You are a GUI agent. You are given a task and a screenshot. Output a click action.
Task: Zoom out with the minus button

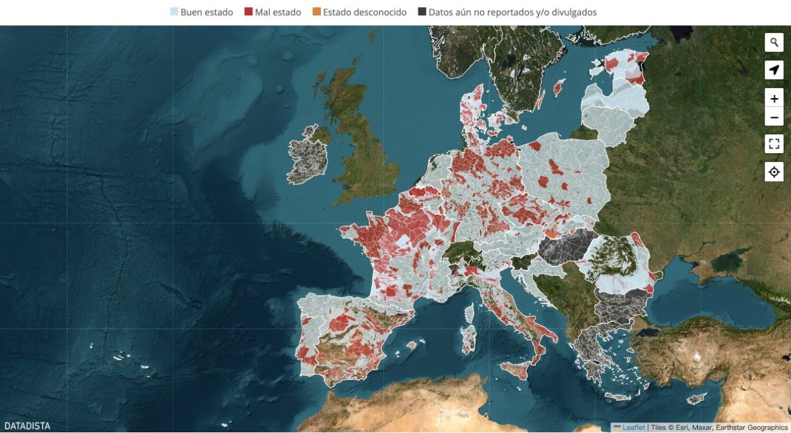[x=774, y=117]
